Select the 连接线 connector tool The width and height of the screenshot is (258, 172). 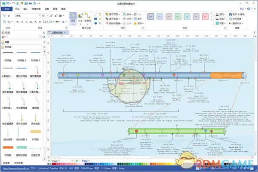pos(87,18)
